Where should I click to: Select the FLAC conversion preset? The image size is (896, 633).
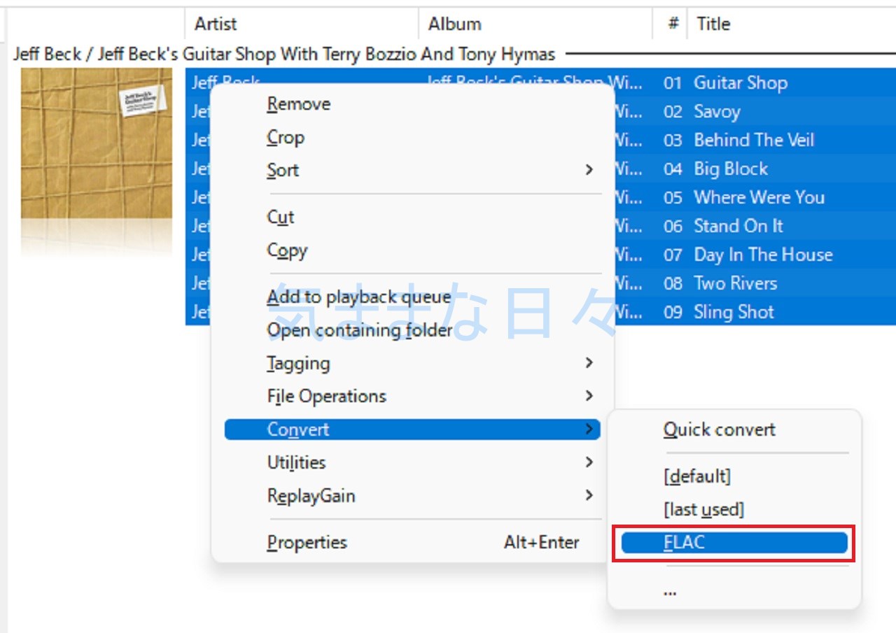pos(734,543)
